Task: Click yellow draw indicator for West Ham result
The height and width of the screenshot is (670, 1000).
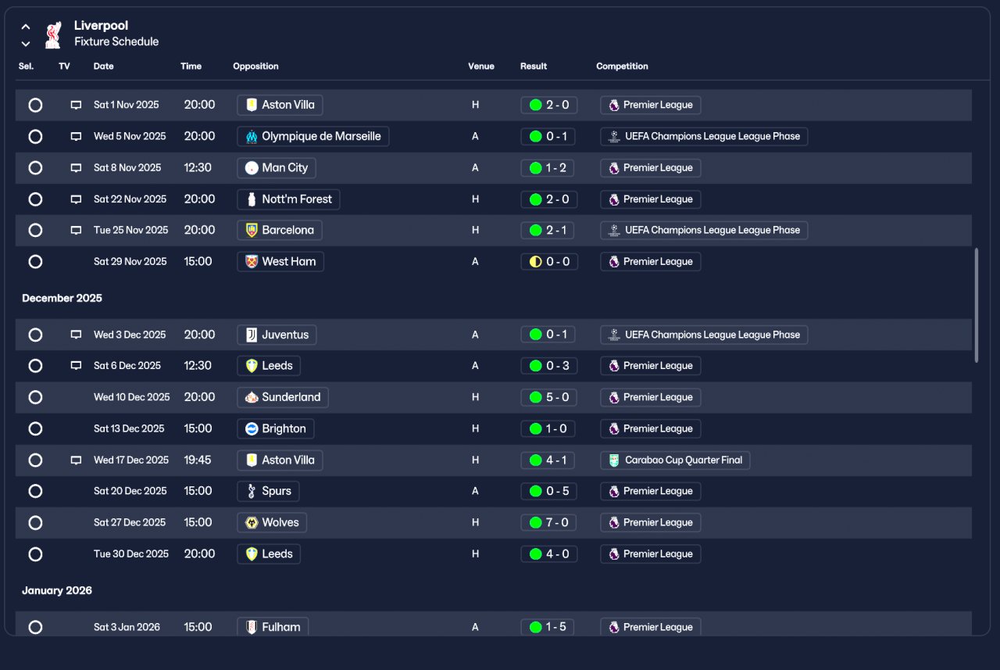Action: [x=535, y=262]
